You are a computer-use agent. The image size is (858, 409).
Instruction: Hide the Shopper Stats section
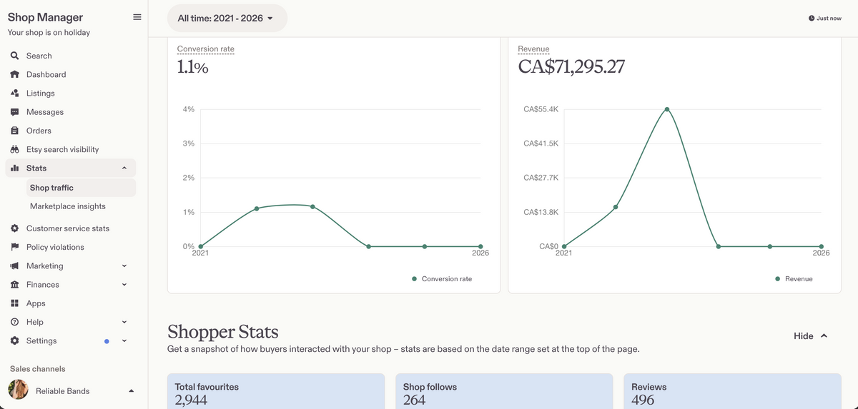(x=811, y=335)
